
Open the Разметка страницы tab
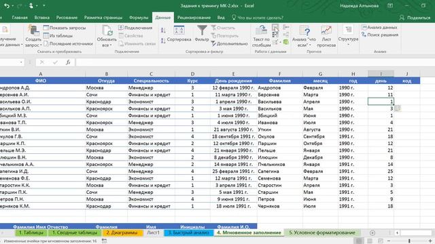[x=103, y=18]
